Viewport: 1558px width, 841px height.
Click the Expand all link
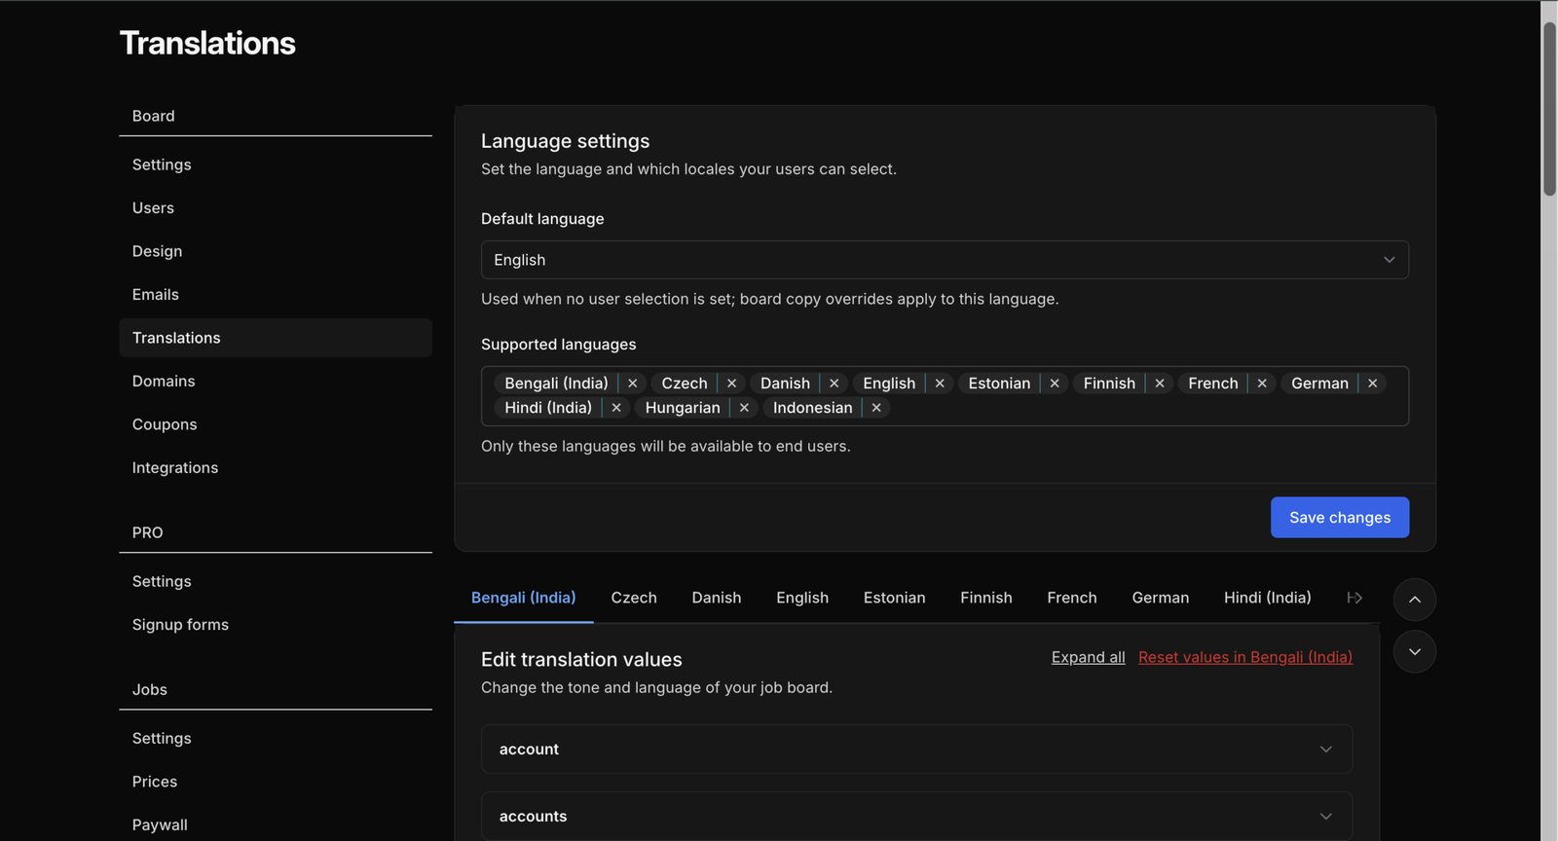[1088, 658]
